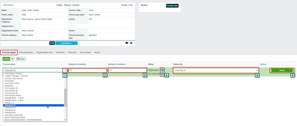Open the Tuition fee dropdown
297x126 pixels.
click(216, 70)
